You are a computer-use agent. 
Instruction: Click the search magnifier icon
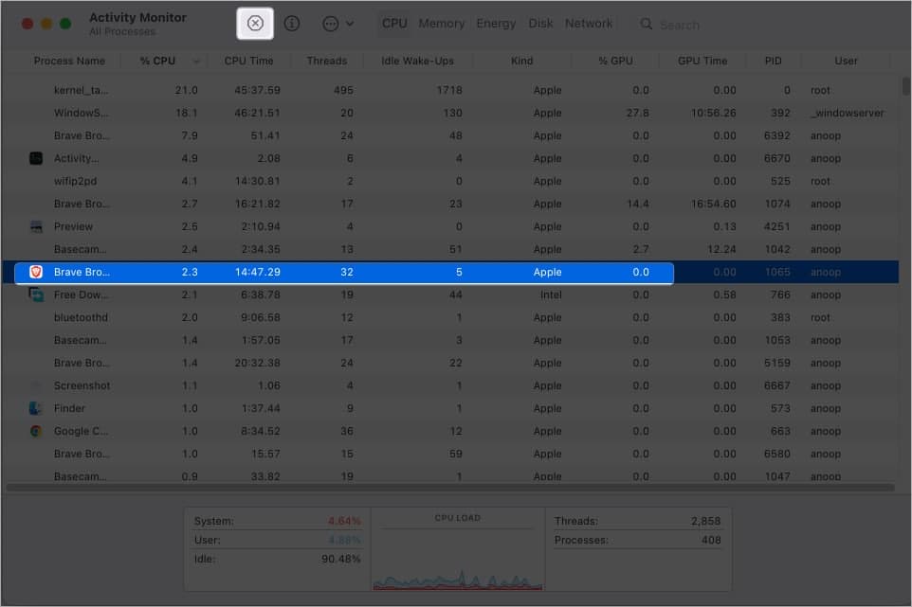tap(646, 24)
